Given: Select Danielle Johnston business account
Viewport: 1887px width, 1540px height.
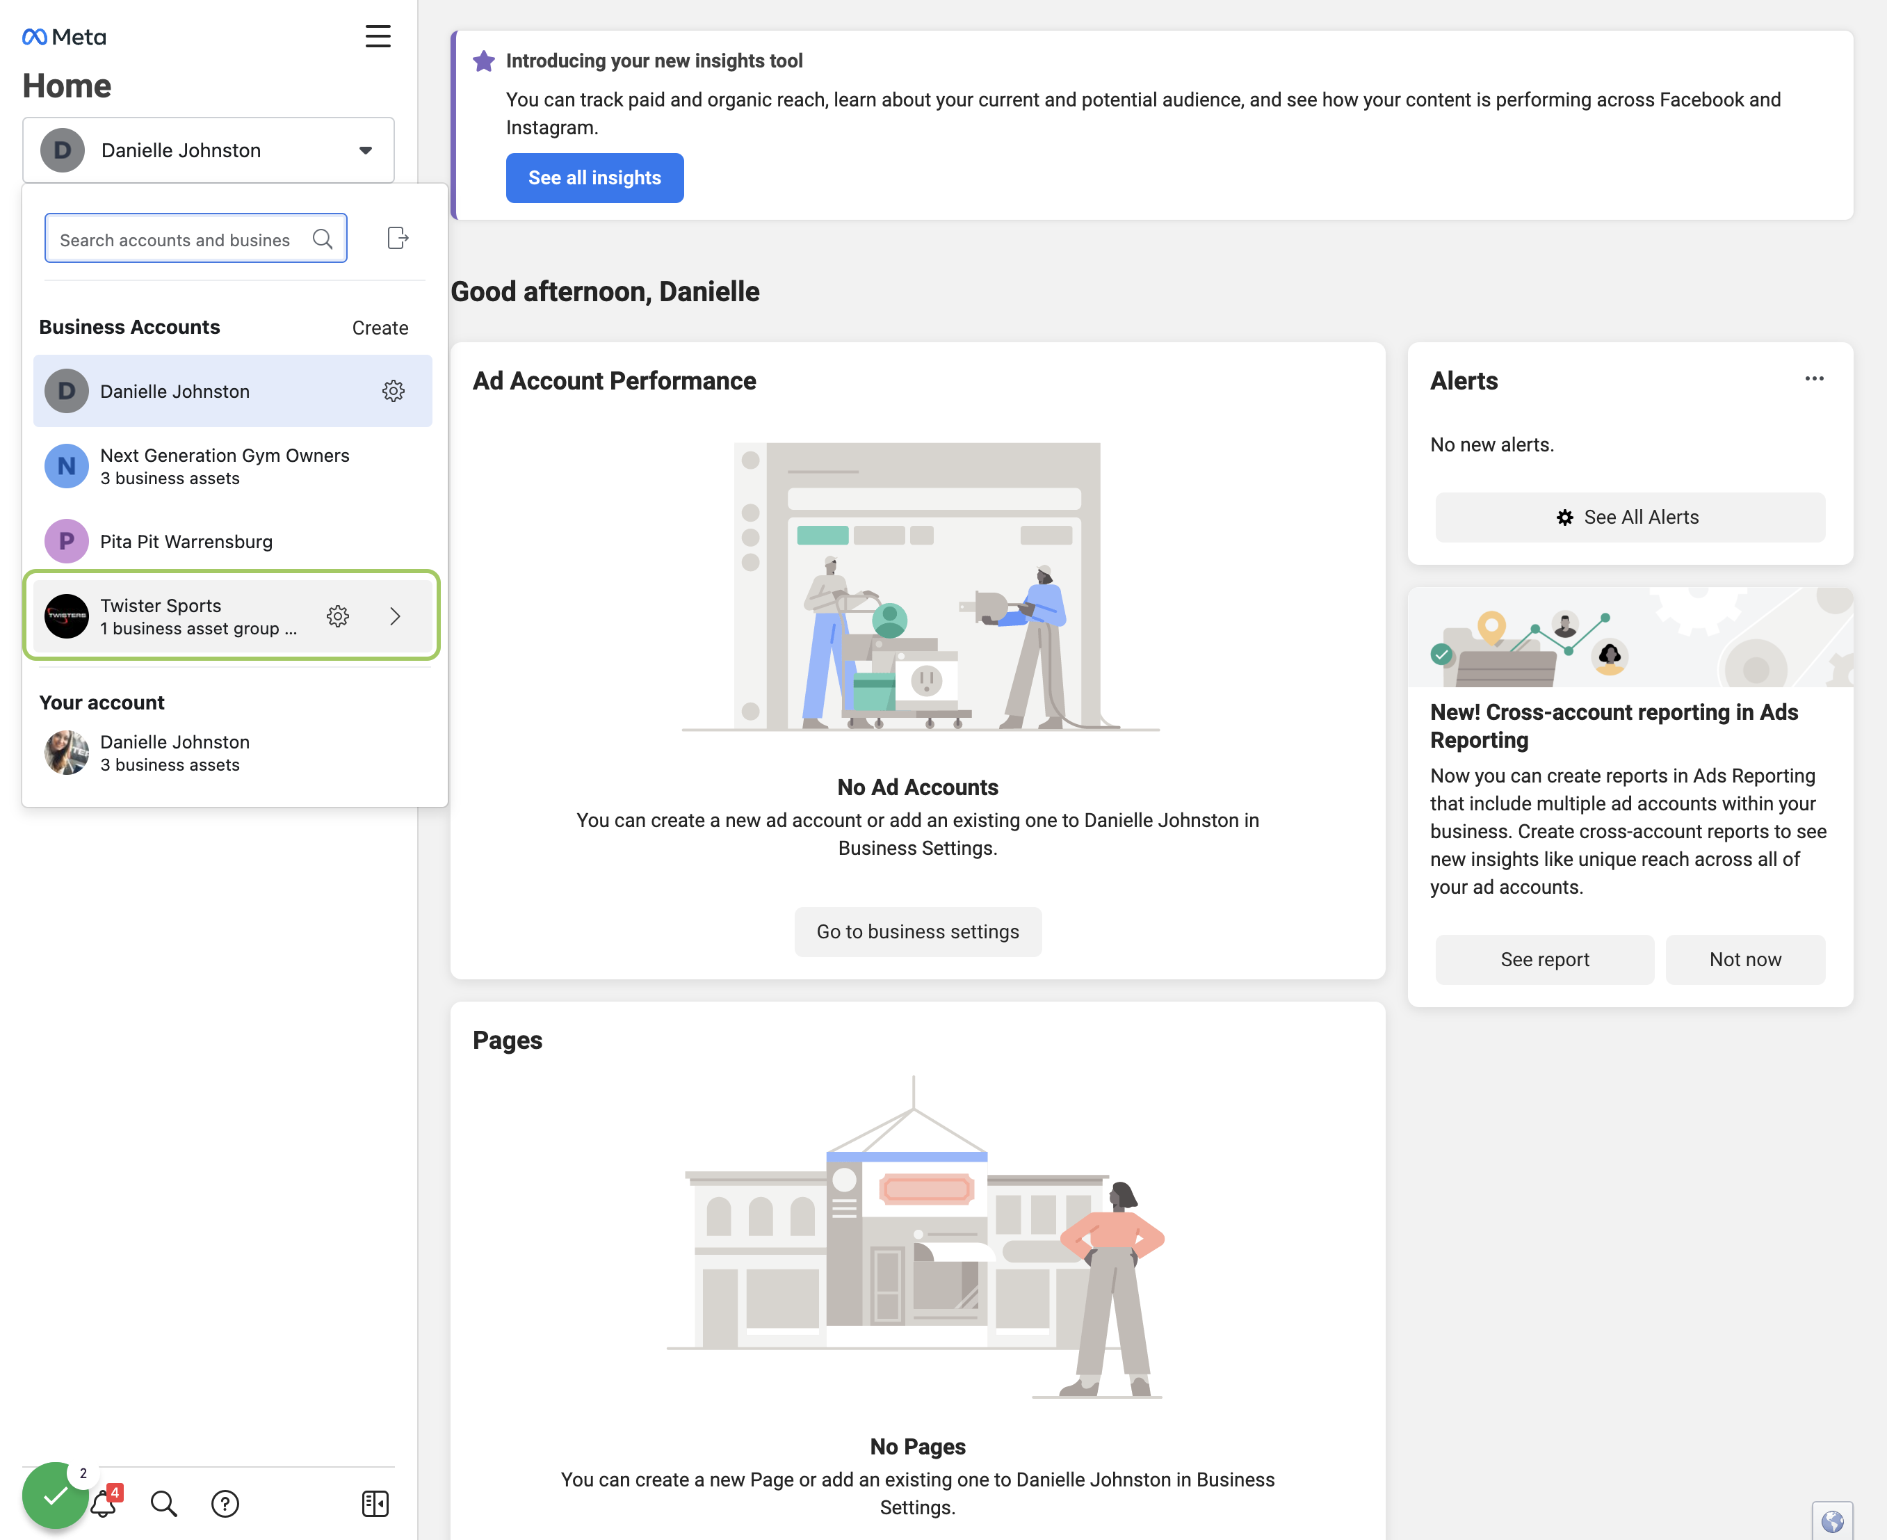Looking at the screenshot, I should tap(232, 391).
